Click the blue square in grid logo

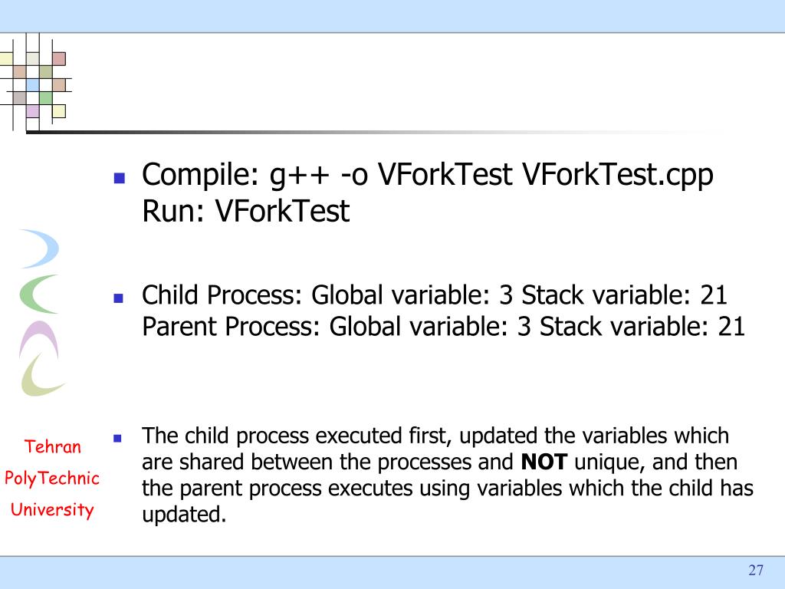click(32, 84)
